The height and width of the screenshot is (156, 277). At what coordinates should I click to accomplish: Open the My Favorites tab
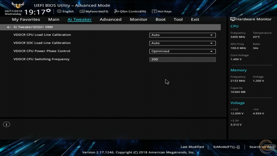click(26, 19)
